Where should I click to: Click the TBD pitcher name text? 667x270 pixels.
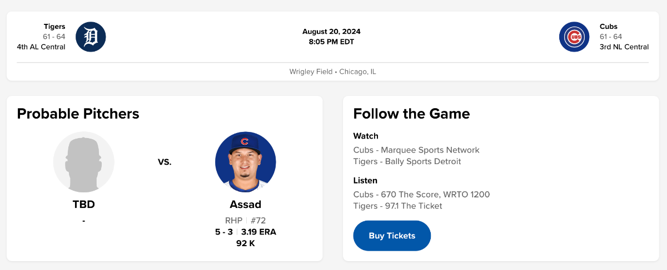tap(84, 205)
